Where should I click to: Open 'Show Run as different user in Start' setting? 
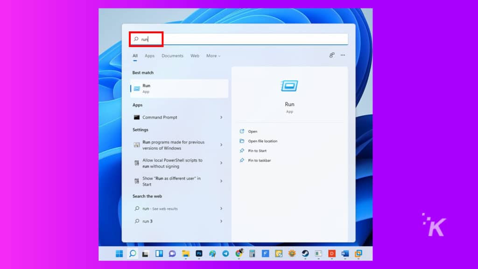179,181
